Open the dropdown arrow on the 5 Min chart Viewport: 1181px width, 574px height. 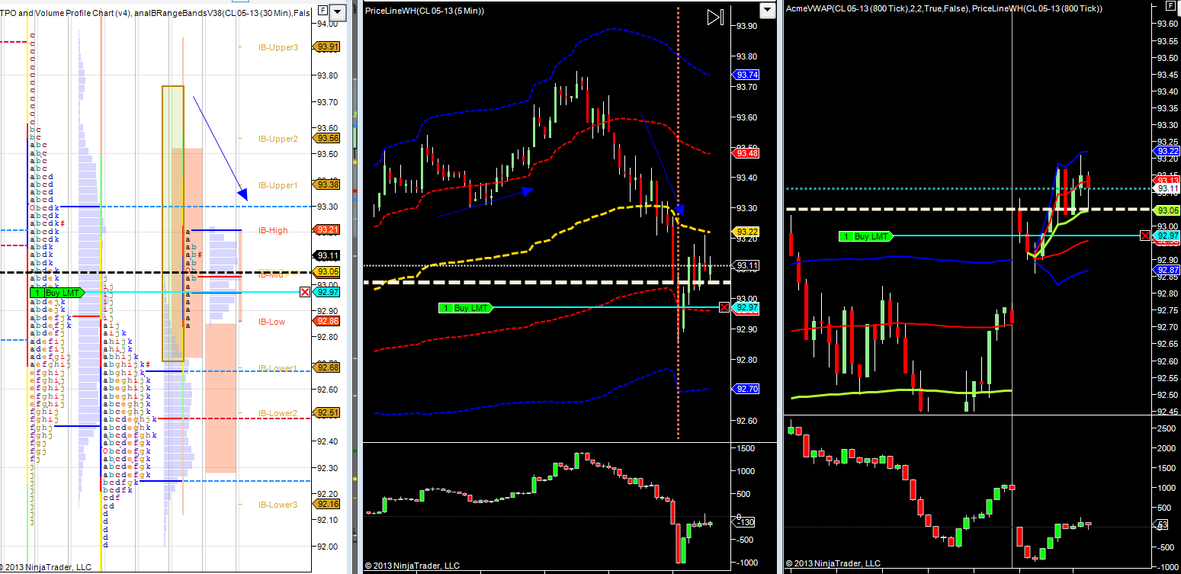coord(767,11)
